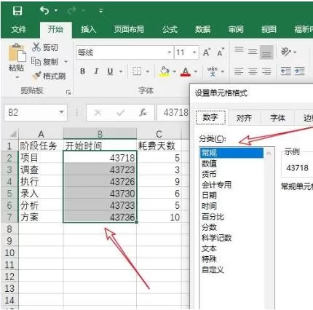This screenshot has width=313, height=310.
Task: Click the decrease indent icon
Action: pyautogui.click(x=286, y=71)
